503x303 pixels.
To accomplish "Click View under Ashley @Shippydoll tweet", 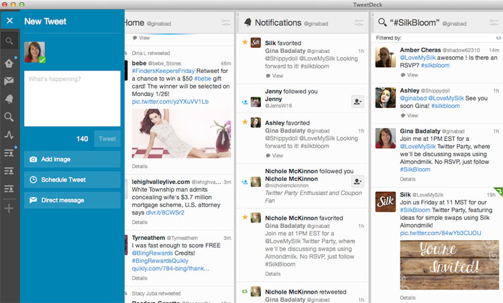I will pos(409,116).
